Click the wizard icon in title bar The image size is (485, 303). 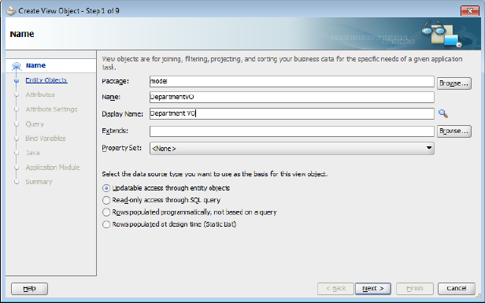tap(11, 11)
